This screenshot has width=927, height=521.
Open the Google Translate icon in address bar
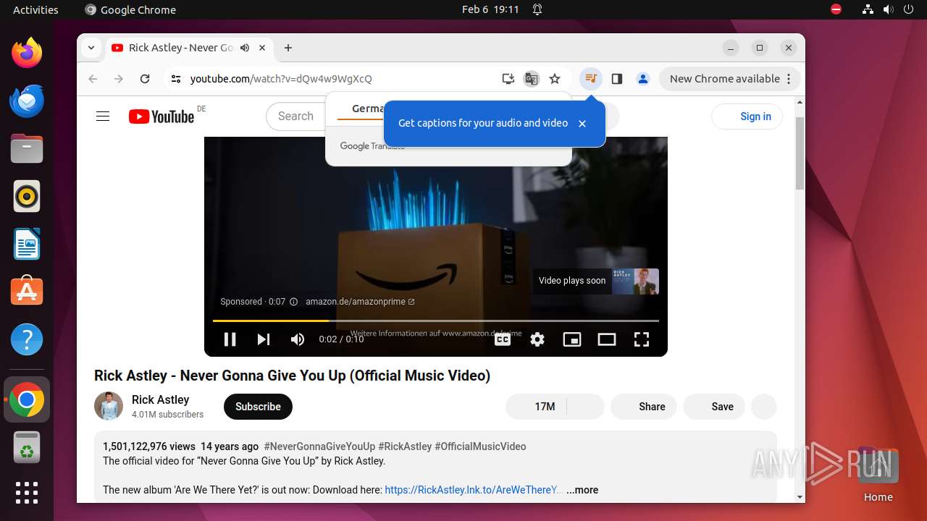(532, 79)
